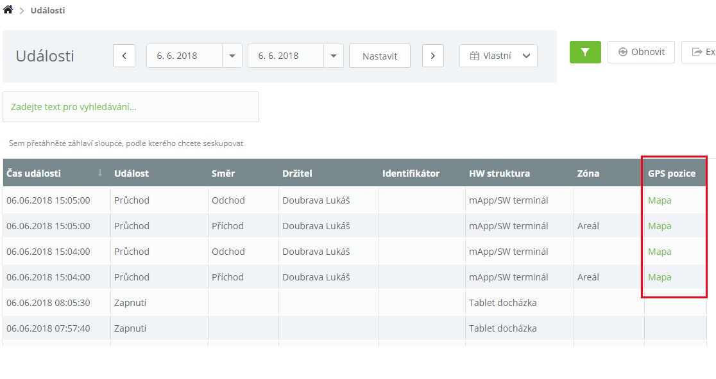716x379 pixels.
Task: Sort descending arrow in Čas události header
Action: pyautogui.click(x=100, y=173)
